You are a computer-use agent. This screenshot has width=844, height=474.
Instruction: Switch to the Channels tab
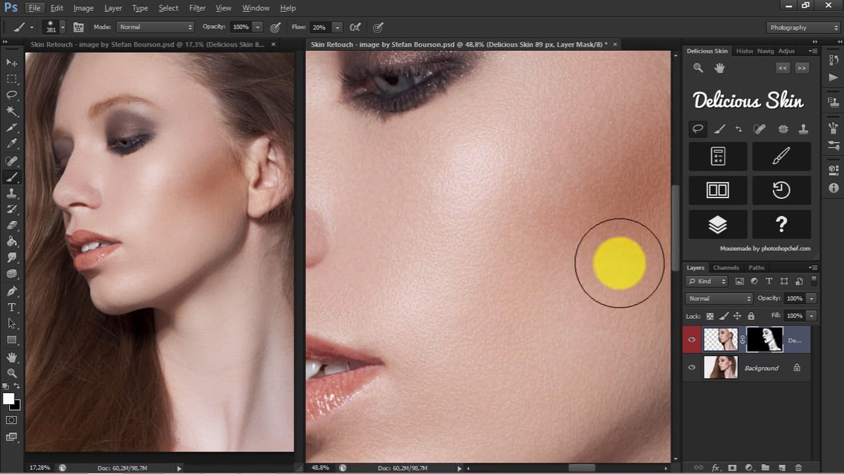pyautogui.click(x=725, y=267)
